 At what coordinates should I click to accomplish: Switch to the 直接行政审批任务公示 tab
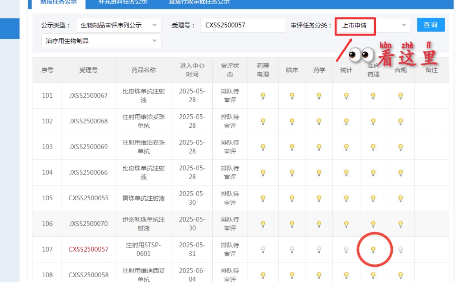point(199,2)
